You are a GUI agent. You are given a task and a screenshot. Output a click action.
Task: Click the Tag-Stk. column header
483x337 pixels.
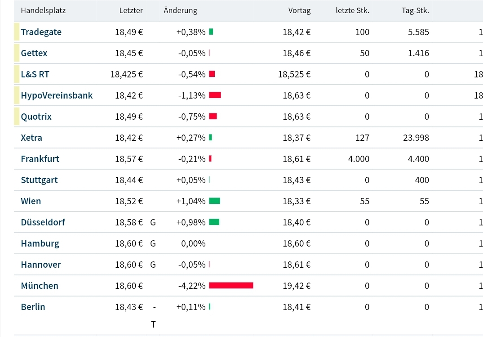point(415,10)
